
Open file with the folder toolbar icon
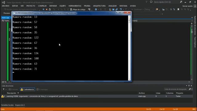(x=110, y=10)
